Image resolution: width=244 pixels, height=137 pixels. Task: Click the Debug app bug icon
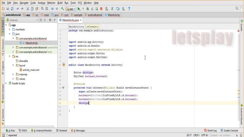coord(88,9)
